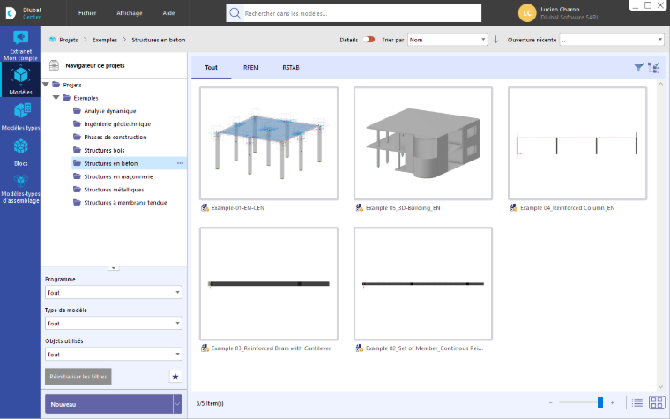Click the Nouveau button
Image resolution: width=670 pixels, height=419 pixels.
click(x=108, y=404)
